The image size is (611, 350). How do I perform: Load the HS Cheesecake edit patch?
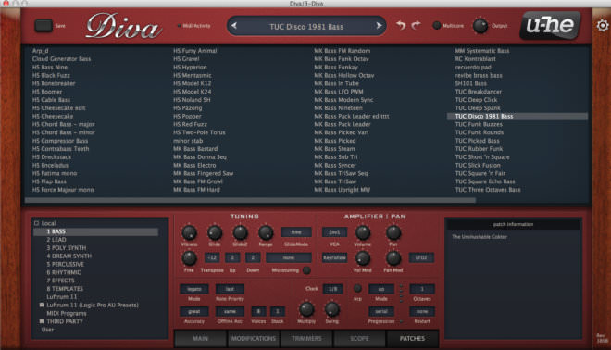pos(59,108)
